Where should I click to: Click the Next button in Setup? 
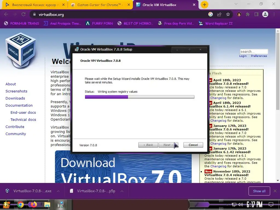coord(168,145)
